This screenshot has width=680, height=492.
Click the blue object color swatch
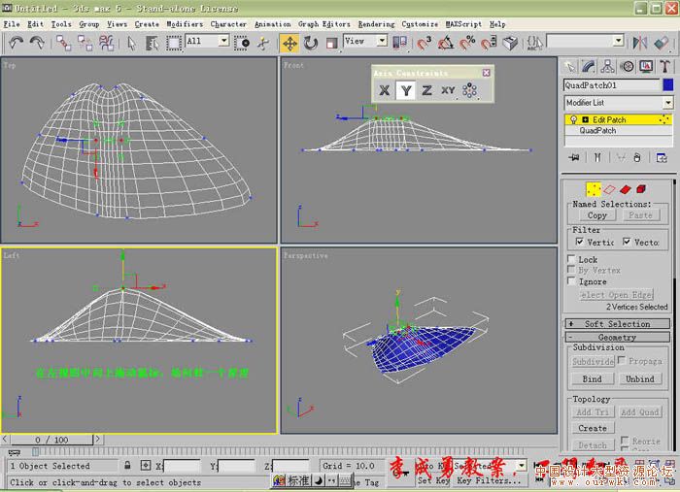coord(668,84)
